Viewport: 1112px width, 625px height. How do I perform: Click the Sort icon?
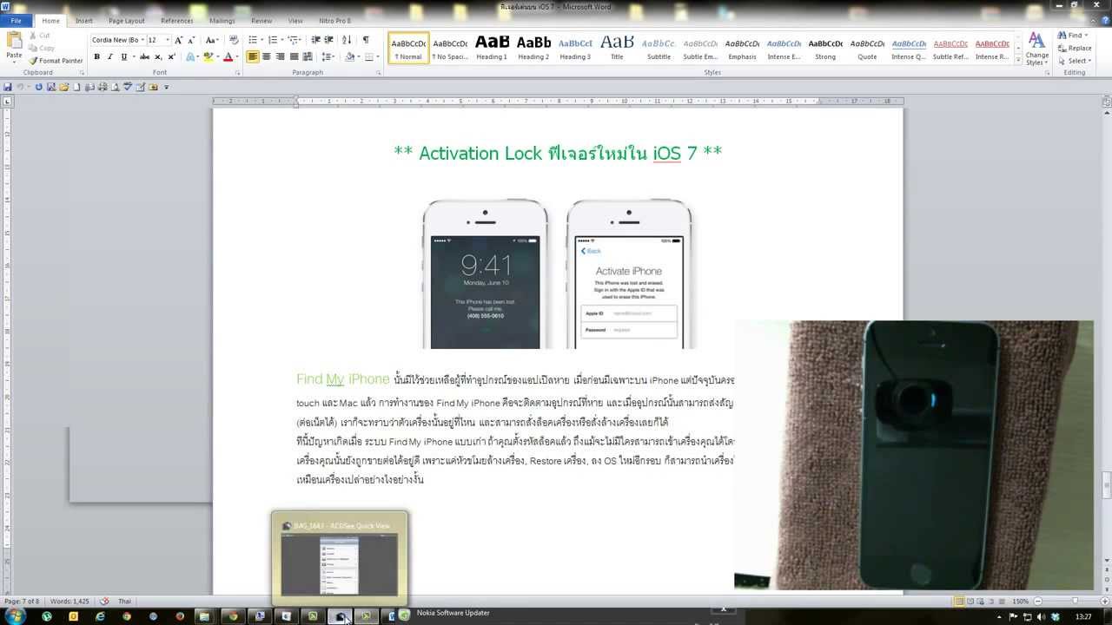[347, 40]
